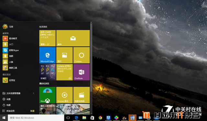Click the 播放和浏览 group heading
207x121 pixels.
pyautogui.click(x=44, y=84)
